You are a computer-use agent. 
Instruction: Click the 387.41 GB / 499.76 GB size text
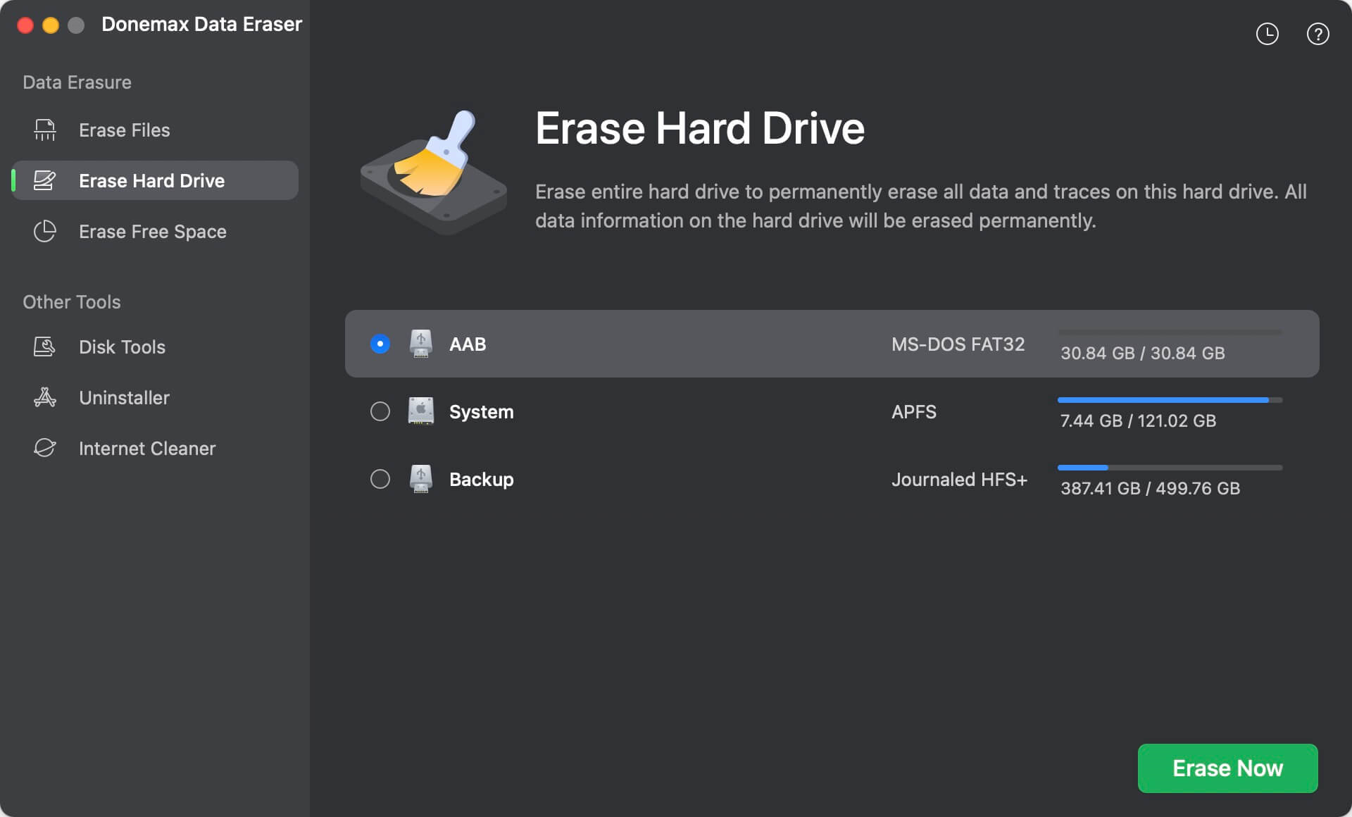pyautogui.click(x=1150, y=488)
